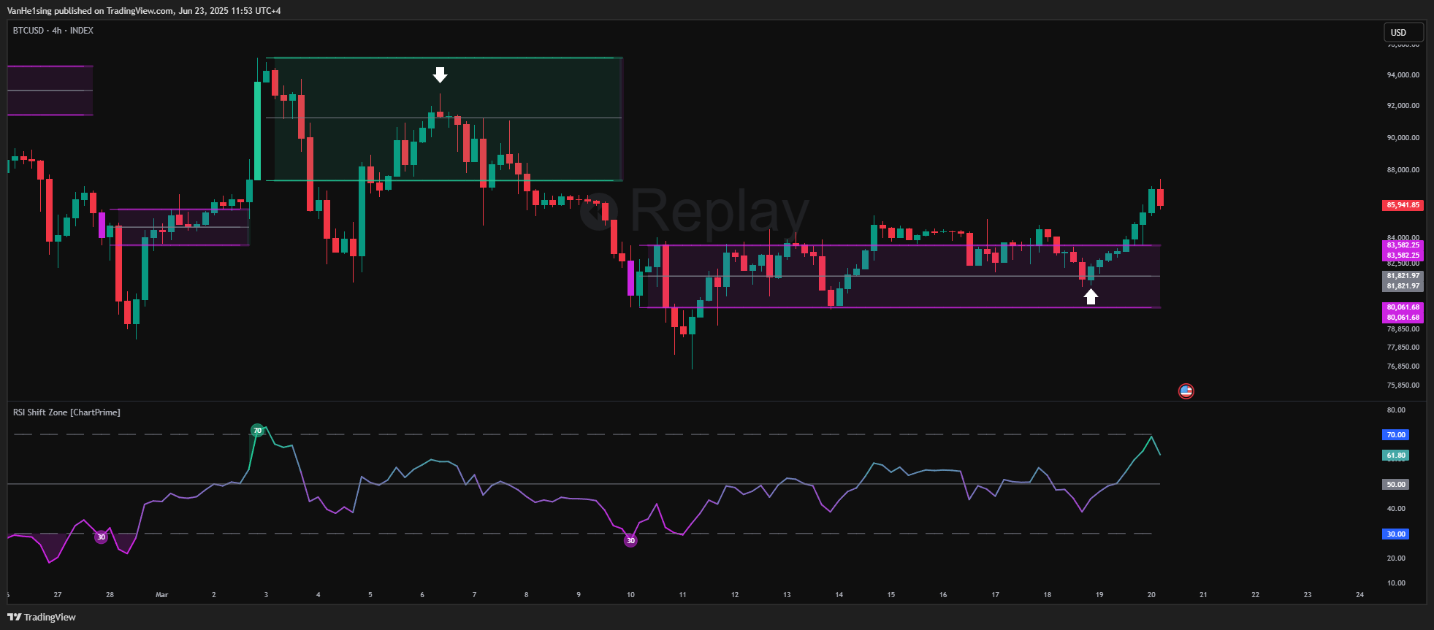Click the 24 date label on time axis
Screen dimensions: 1434x630
click(1359, 595)
